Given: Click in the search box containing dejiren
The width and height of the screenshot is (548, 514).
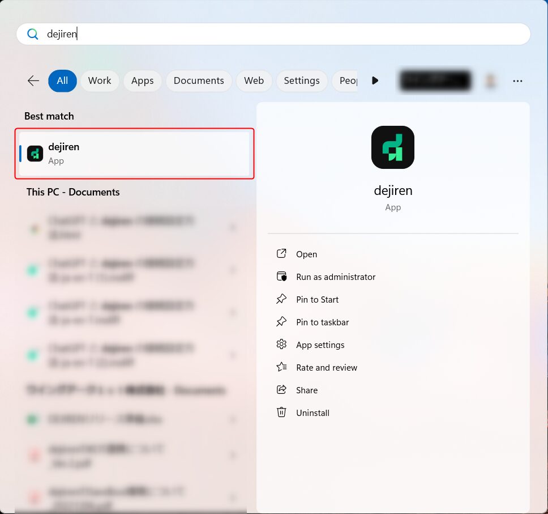Looking at the screenshot, I should click(x=273, y=34).
